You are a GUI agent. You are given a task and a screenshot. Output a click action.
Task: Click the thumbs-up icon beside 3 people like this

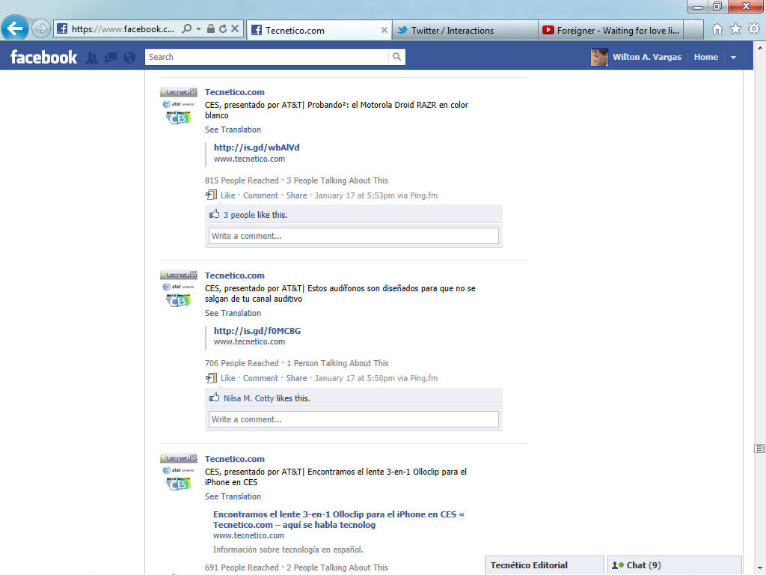(x=215, y=214)
